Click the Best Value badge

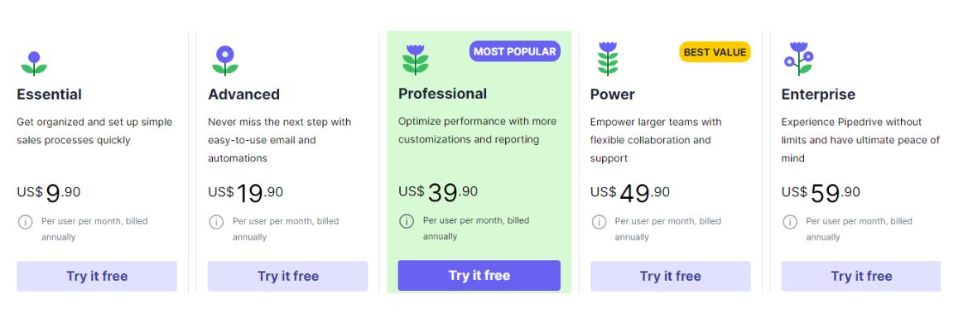click(715, 52)
